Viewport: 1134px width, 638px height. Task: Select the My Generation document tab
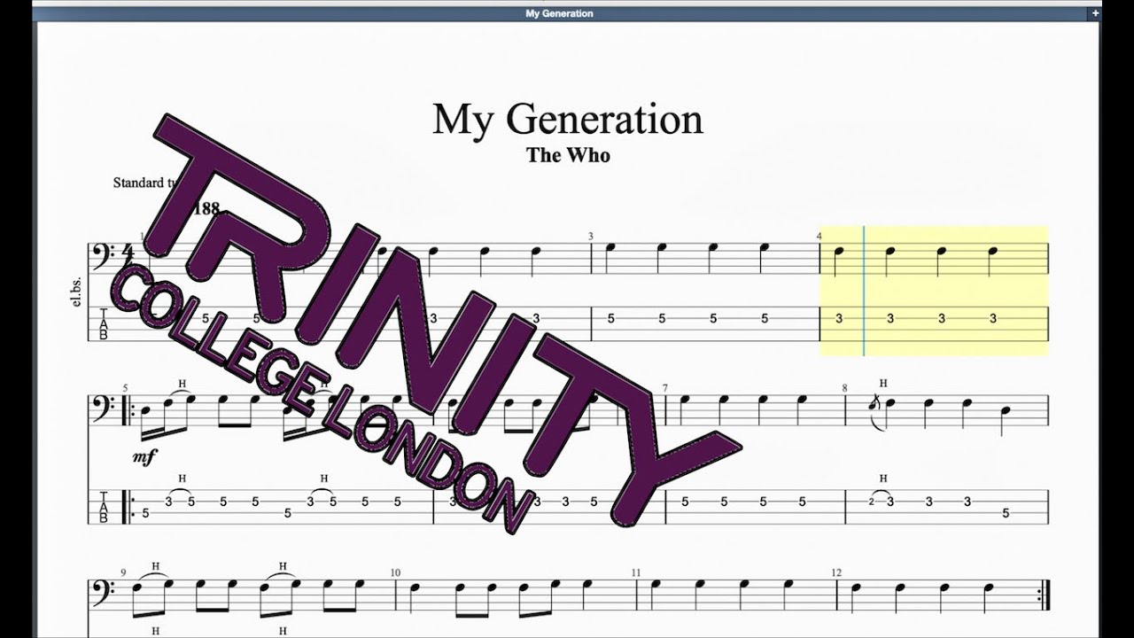pos(559,13)
